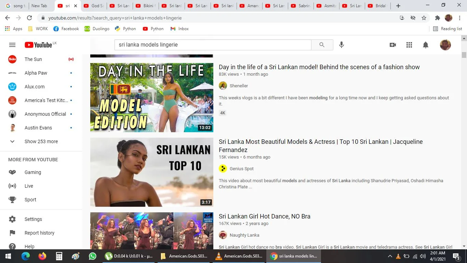
Task: Switch to the 'Sabrin' browser tab
Action: click(x=301, y=6)
